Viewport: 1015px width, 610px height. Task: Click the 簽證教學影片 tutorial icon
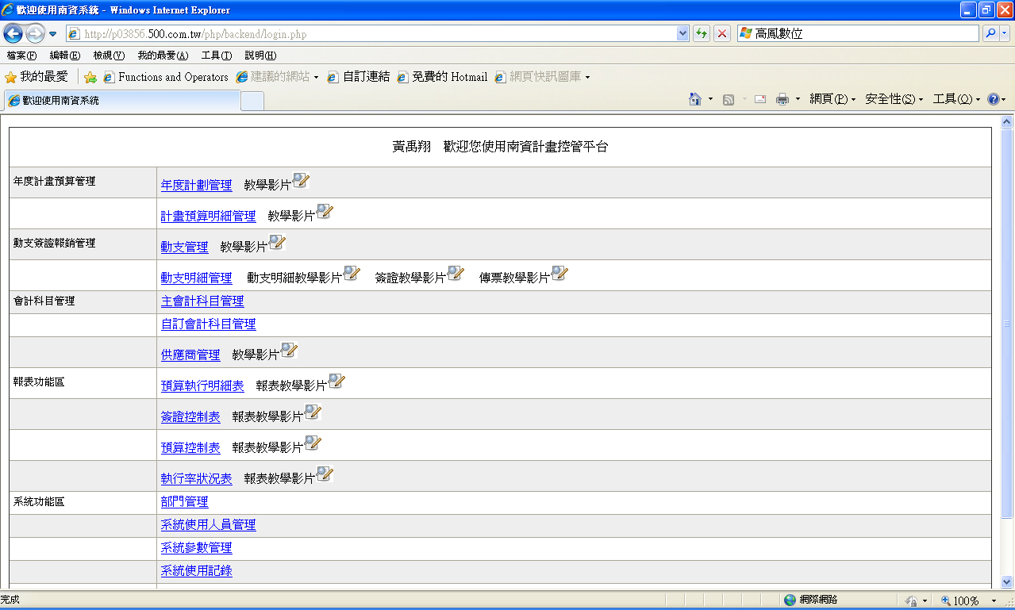pos(455,274)
